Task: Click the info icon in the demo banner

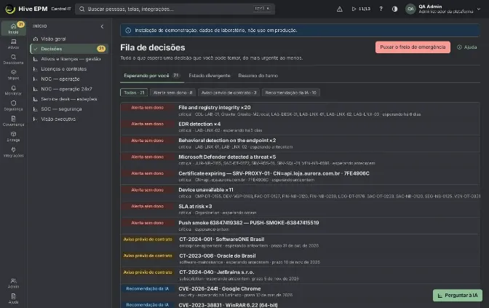Action: click(x=128, y=31)
